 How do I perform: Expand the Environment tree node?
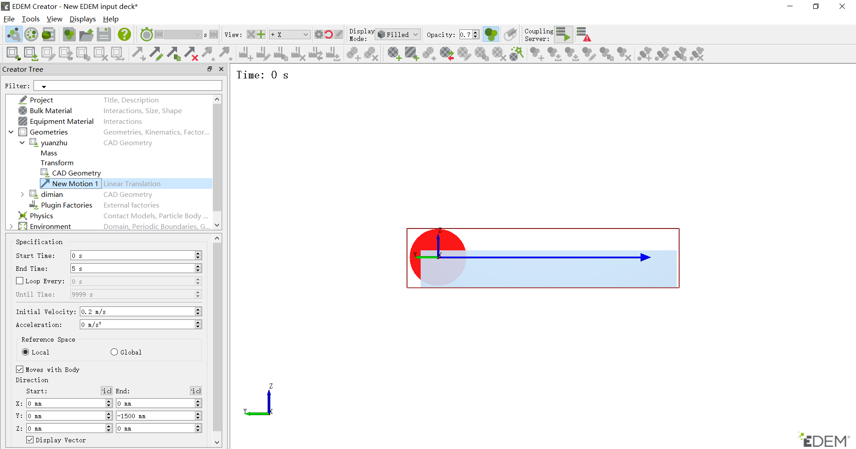click(x=11, y=226)
